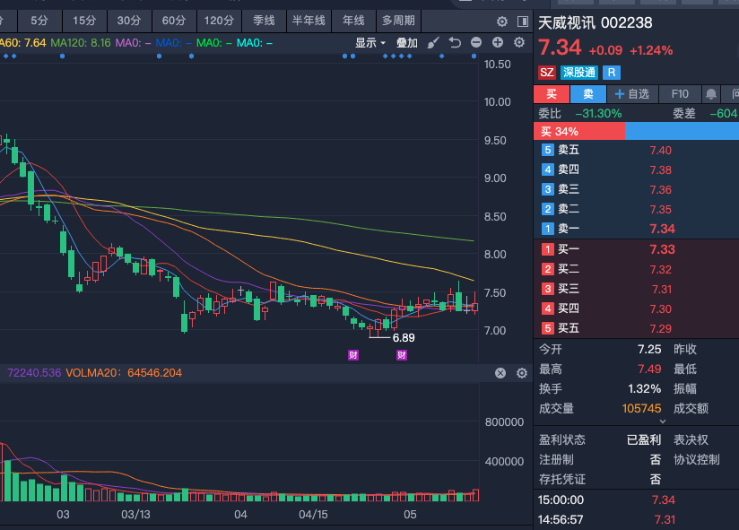Screen dimensions: 739x530
Task: Click the 卖五 7.40 order row
Action: pos(636,151)
